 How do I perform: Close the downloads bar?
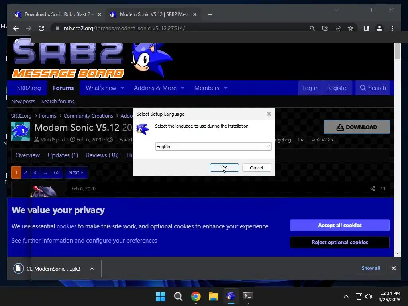pos(393,268)
